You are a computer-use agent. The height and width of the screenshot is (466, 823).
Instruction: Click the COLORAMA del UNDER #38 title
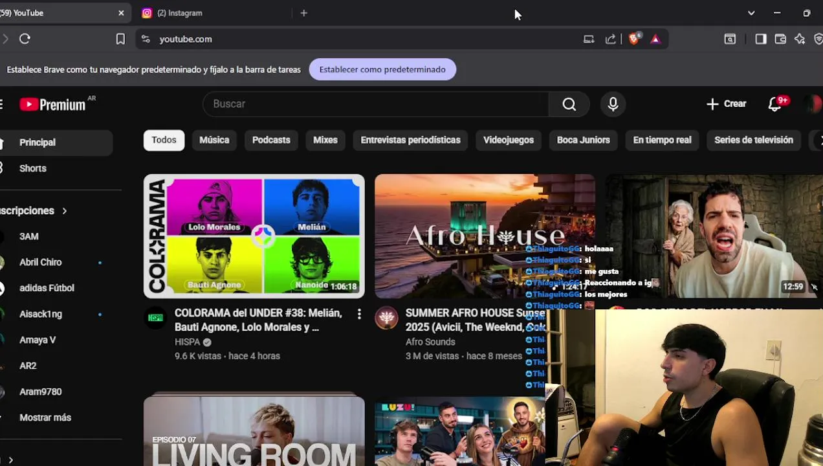point(258,320)
